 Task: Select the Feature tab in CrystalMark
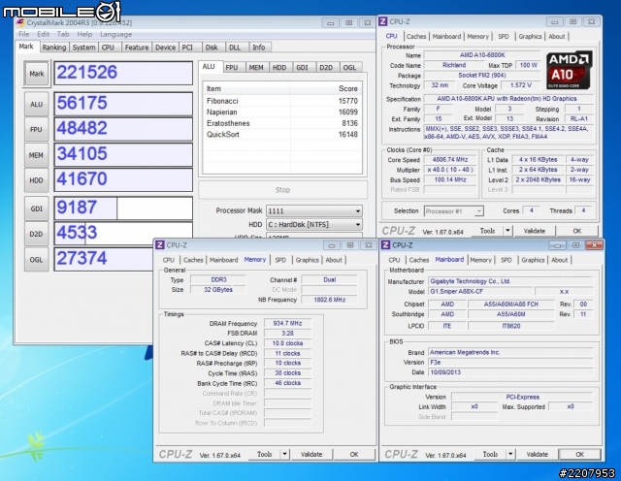click(137, 48)
